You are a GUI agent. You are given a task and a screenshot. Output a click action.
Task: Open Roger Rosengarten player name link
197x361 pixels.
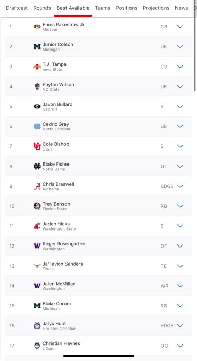click(x=64, y=244)
